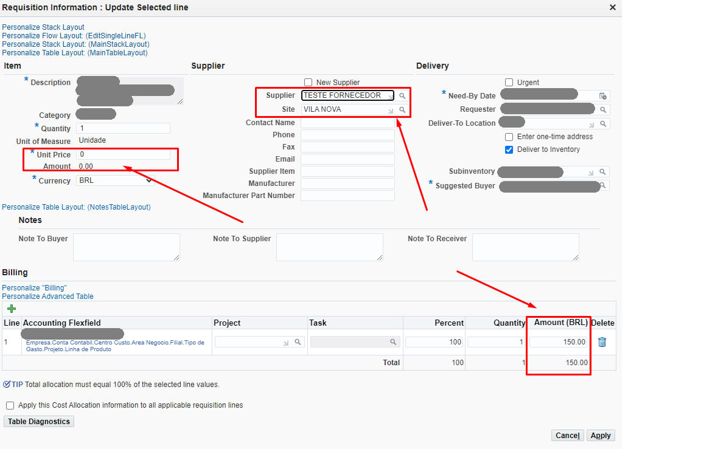Open the Accounting Flexfield segment names link
The height and width of the screenshot is (449, 701).
[x=115, y=346]
